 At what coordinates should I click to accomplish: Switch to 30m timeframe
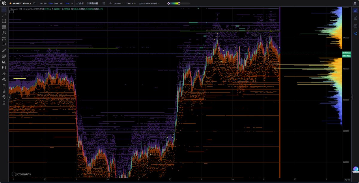point(56,3)
